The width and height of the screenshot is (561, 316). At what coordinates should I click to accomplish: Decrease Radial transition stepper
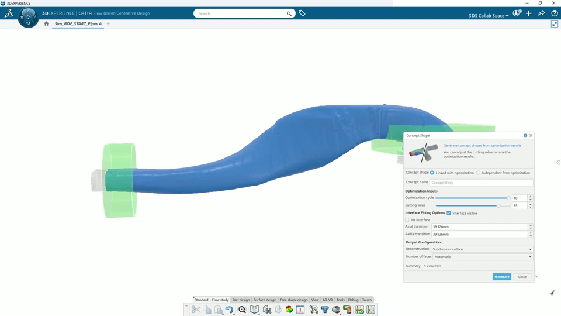(531, 236)
